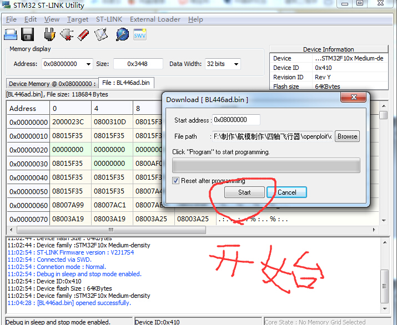Click row address 0x00000030

pos(28,164)
